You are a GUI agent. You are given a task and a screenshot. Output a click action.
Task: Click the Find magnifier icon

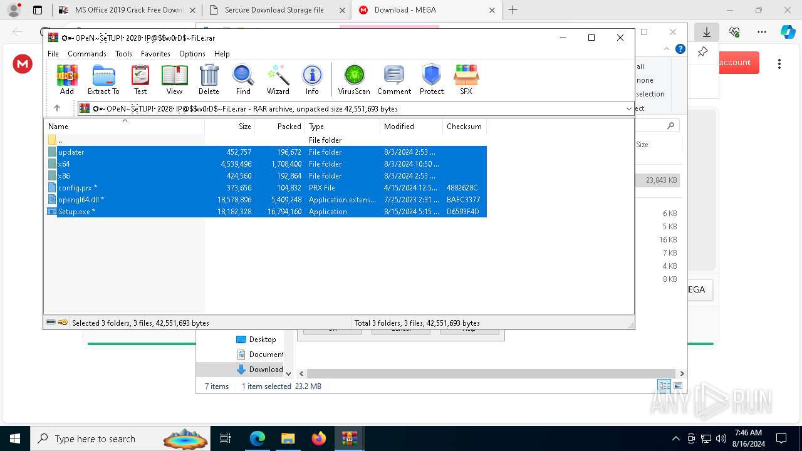point(243,80)
